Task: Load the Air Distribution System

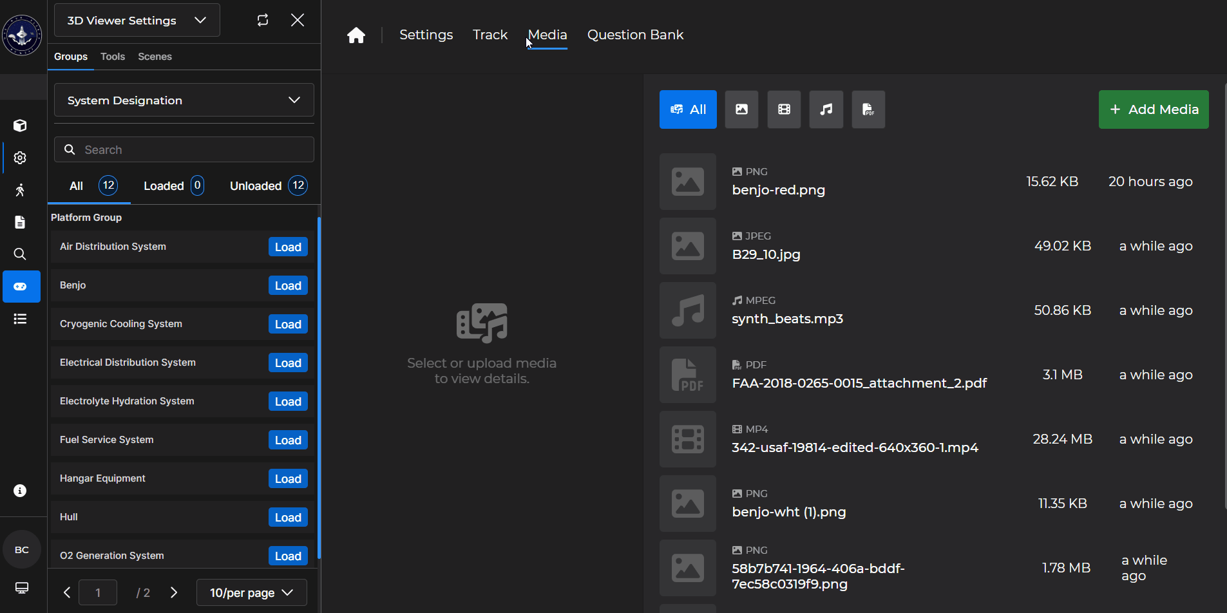Action: tap(288, 247)
